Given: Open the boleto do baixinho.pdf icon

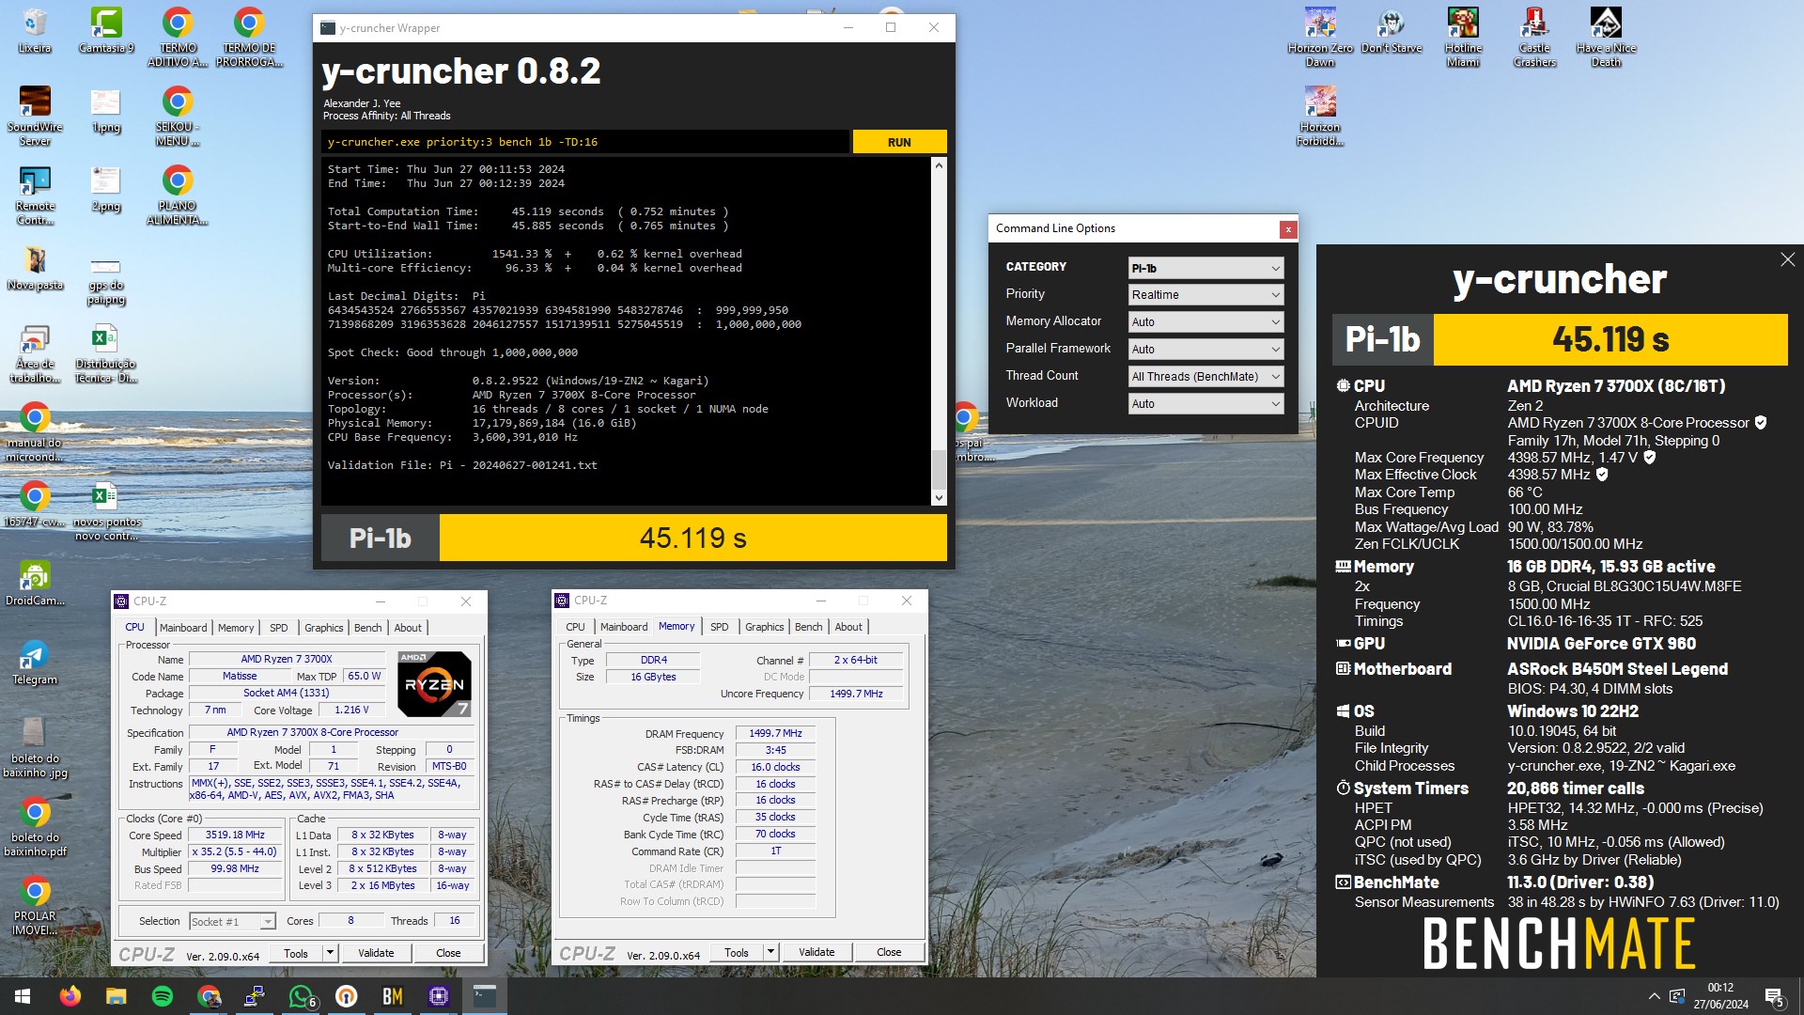Looking at the screenshot, I should (x=35, y=826).
